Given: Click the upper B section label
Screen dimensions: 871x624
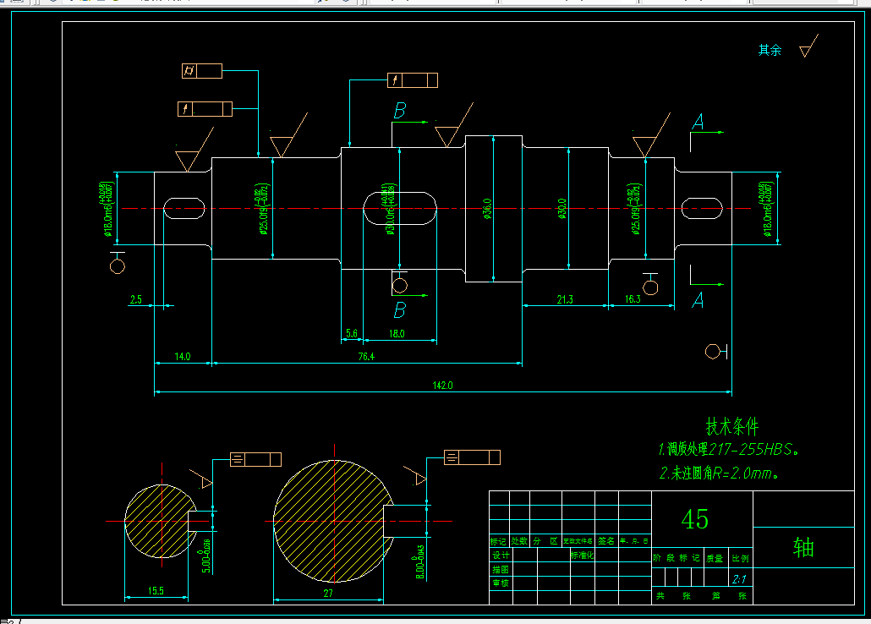Looking at the screenshot, I should 399,111.
